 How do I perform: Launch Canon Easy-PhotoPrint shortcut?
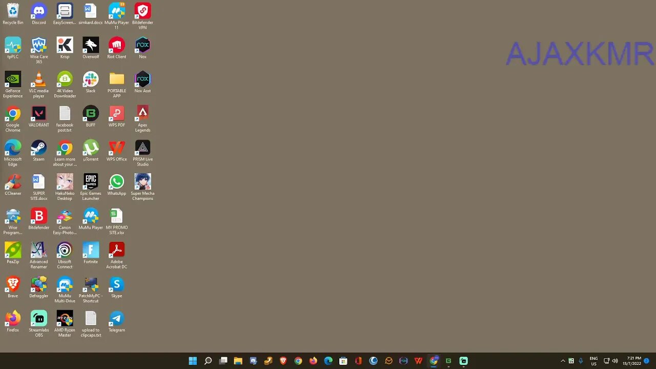tap(65, 221)
